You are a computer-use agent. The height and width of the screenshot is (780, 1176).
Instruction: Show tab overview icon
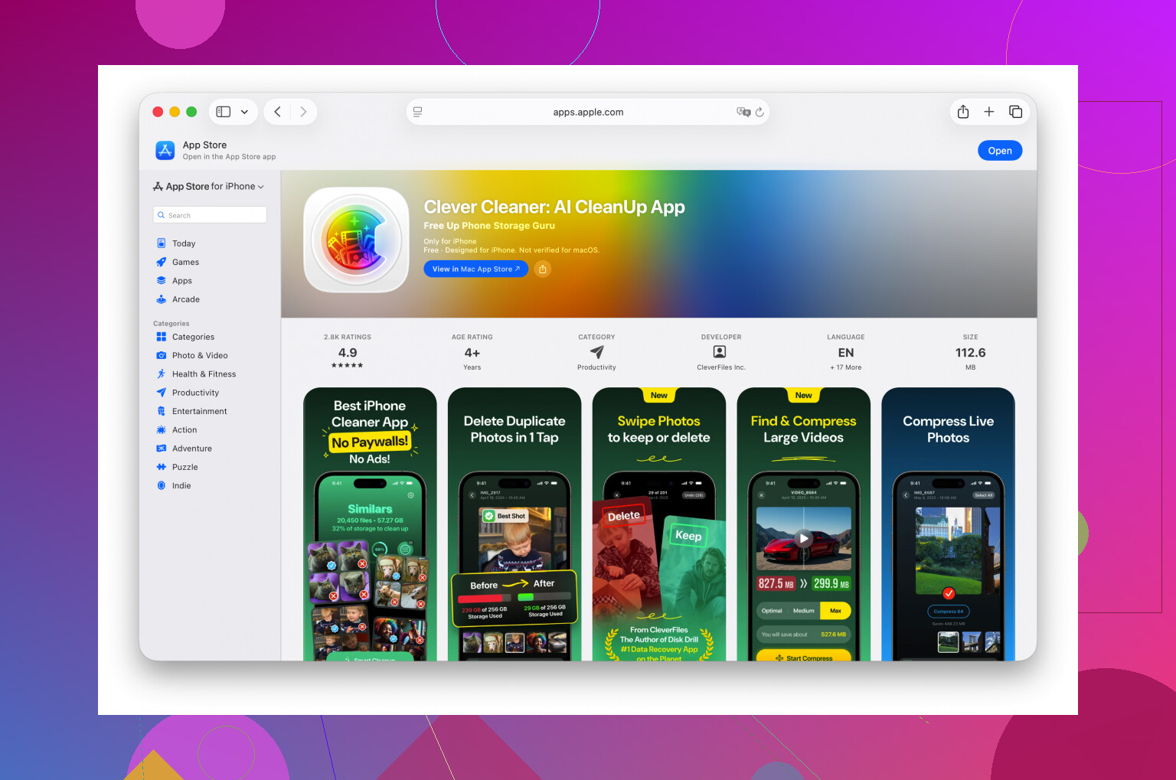pyautogui.click(x=1015, y=112)
